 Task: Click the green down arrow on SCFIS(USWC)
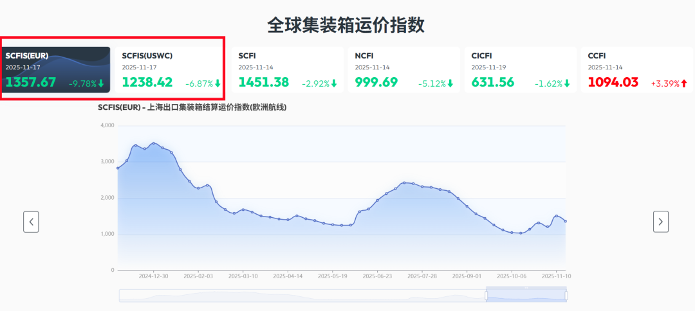pyautogui.click(x=218, y=84)
